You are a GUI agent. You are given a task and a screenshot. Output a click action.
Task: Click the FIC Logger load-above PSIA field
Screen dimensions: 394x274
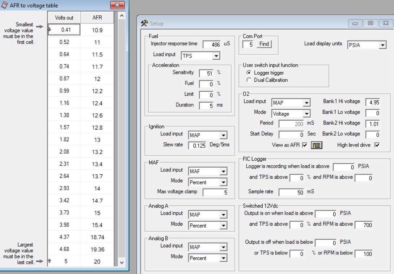coord(344,167)
